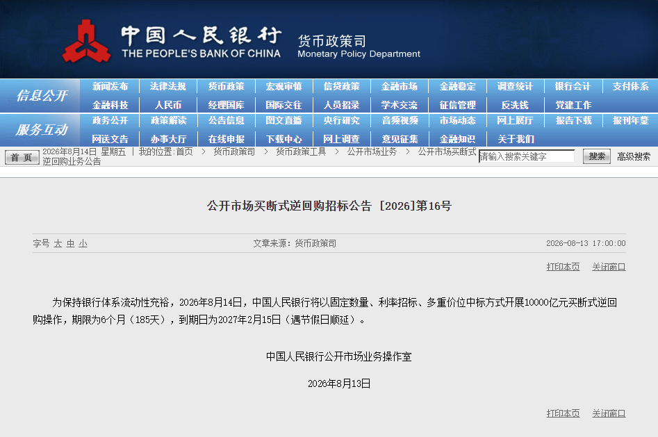Click the signature 中国人民银行公开市场业务操作室

click(338, 357)
